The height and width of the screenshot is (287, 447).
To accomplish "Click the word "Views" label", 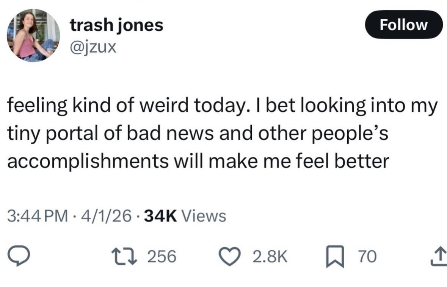I will [x=204, y=216].
